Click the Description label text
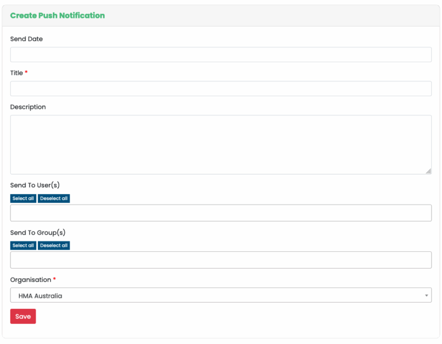Image resolution: width=442 pixels, height=344 pixels. click(28, 107)
